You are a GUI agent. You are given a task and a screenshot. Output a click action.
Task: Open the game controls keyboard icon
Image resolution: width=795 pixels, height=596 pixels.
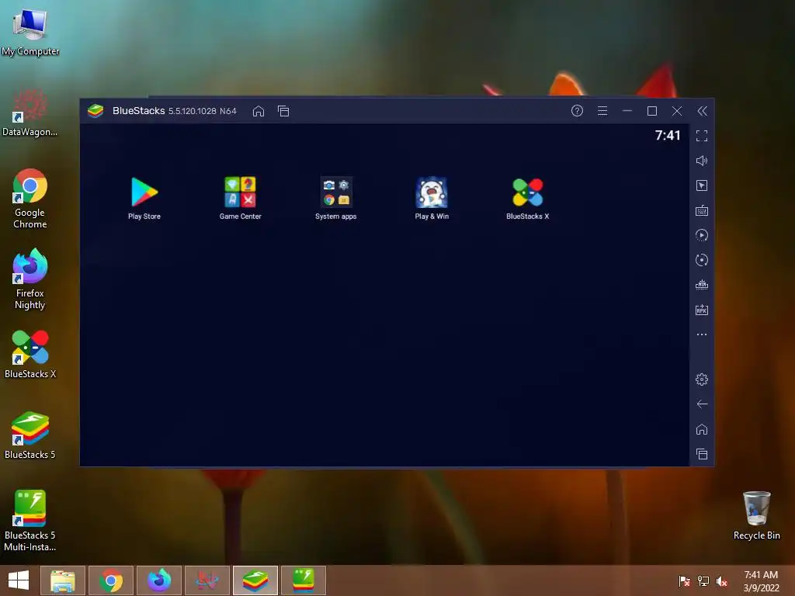702,210
